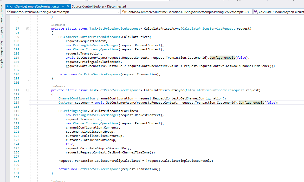Viewport: 304px width, 182px height.
Task: Collapse the CalculateDiscountAsync method fold region
Action: coord(28,90)
